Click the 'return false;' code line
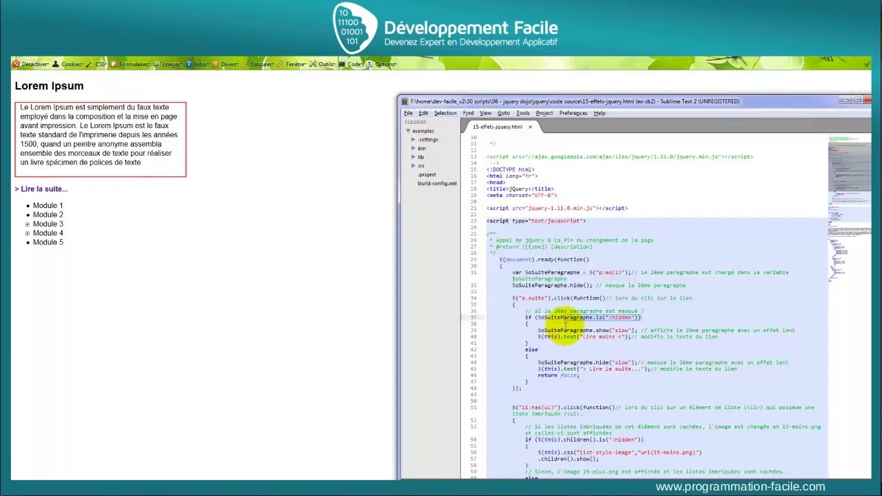Image resolution: width=882 pixels, height=496 pixels. pos(558,375)
